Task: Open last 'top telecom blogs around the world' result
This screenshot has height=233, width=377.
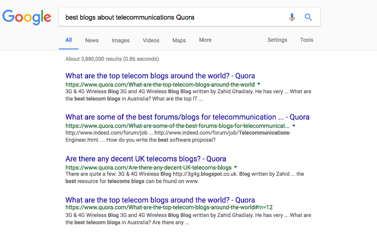Action: [160, 200]
